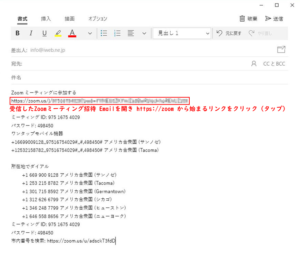This screenshot has height=275, width=300.
Task: Switch to the 書式 tab
Action: (22, 19)
